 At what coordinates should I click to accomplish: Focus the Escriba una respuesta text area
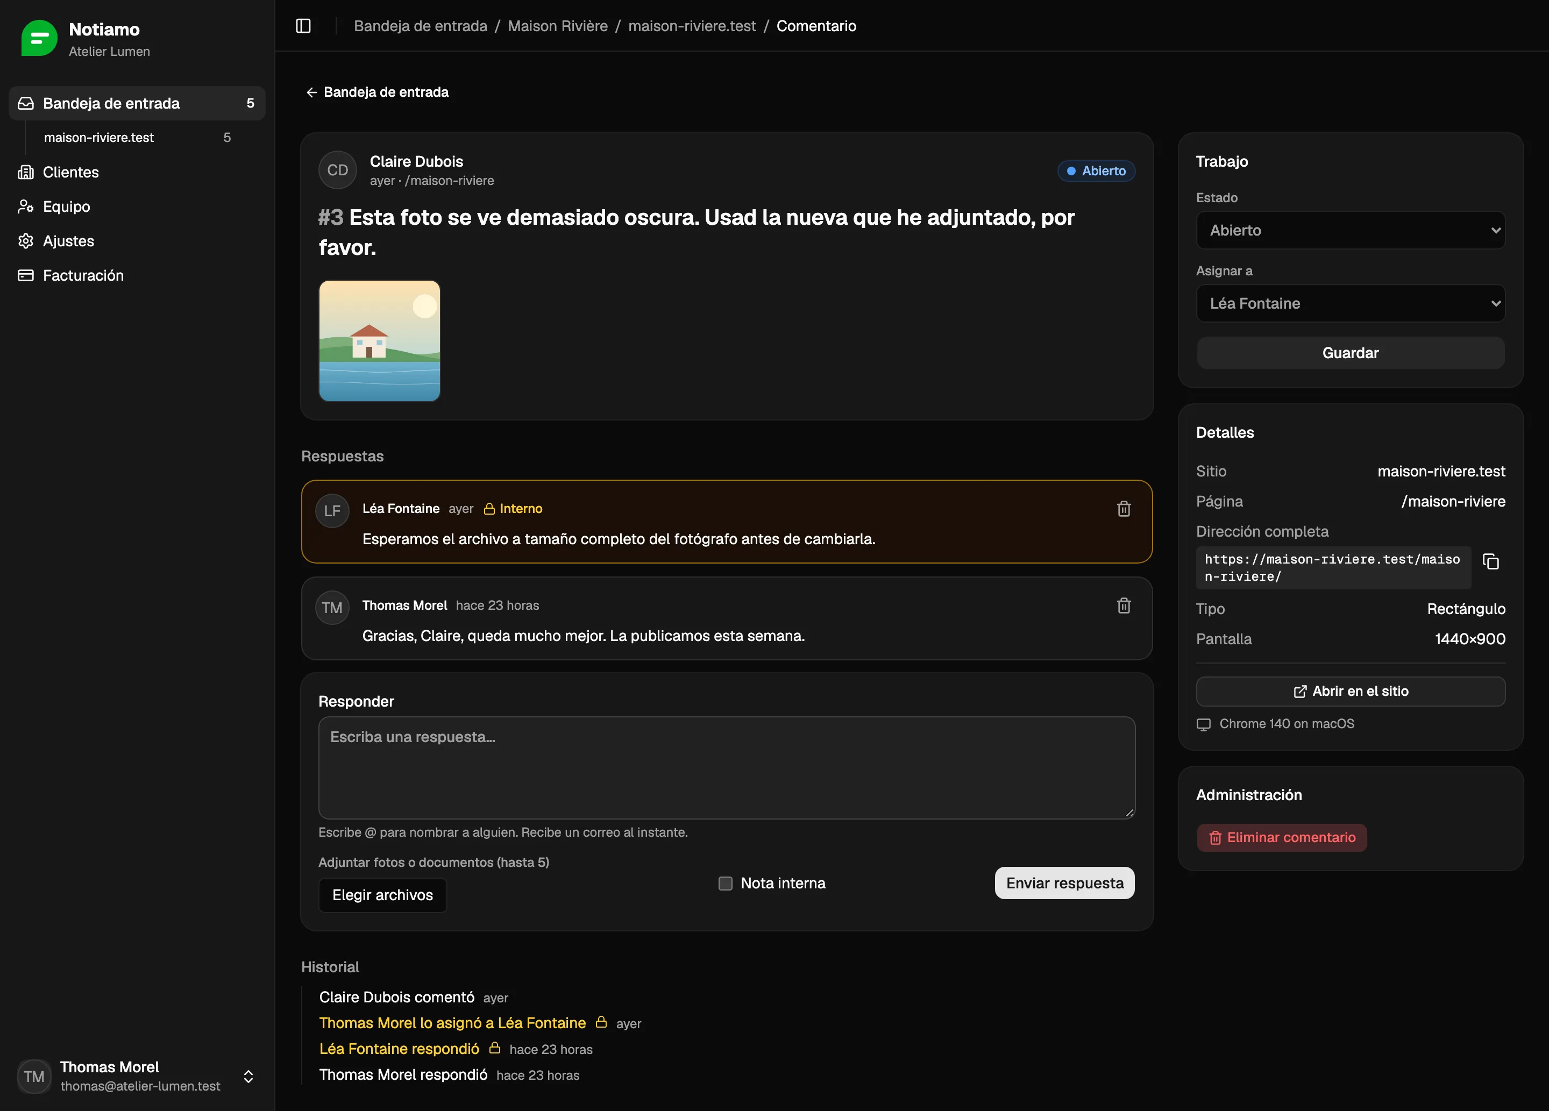tap(727, 767)
